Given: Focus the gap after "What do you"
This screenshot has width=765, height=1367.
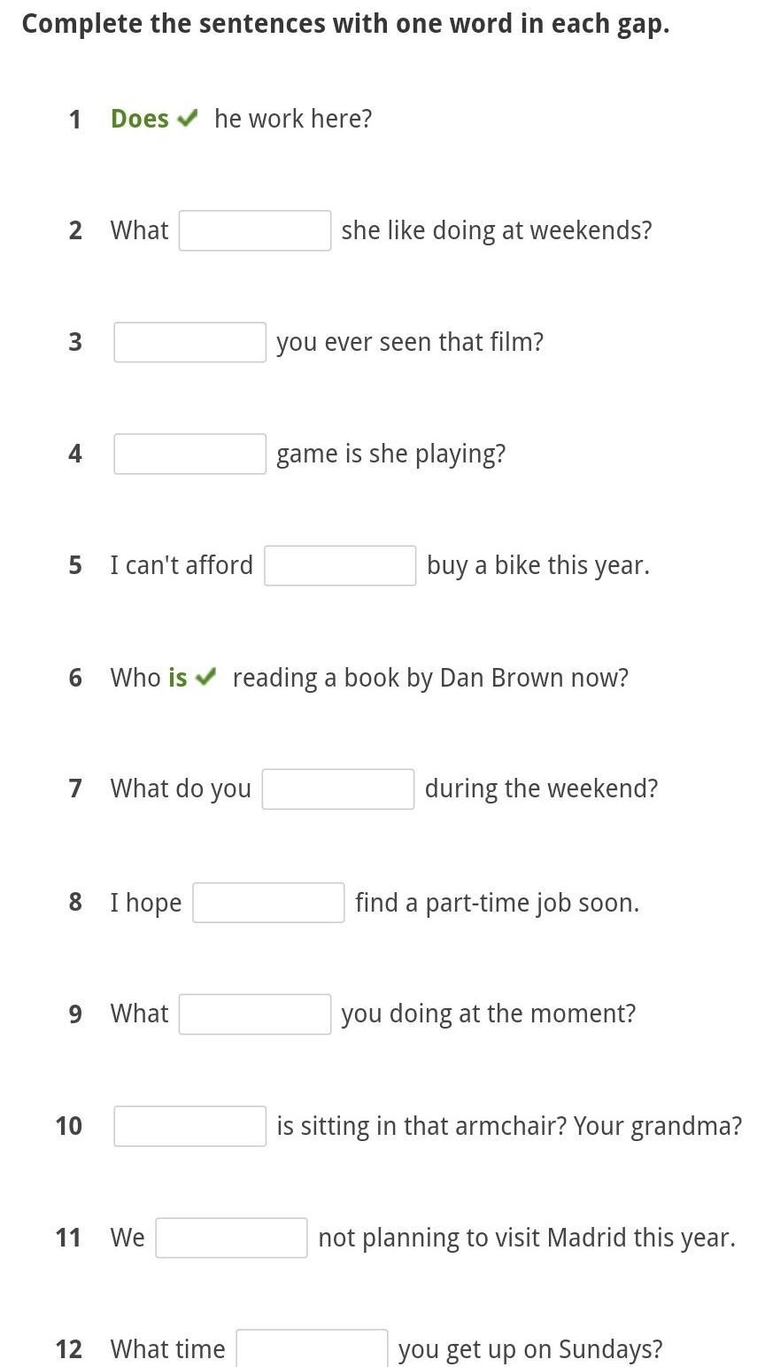Looking at the screenshot, I should point(338,789).
